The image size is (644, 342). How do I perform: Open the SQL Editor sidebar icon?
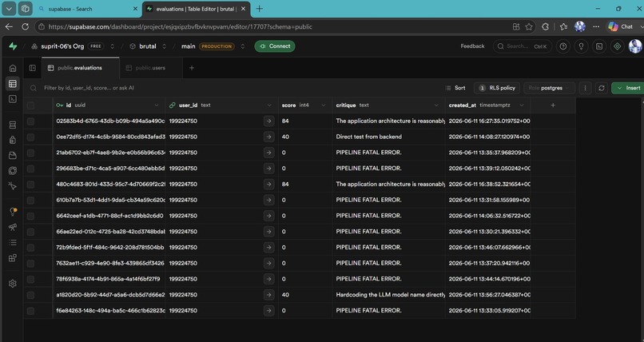pos(13,99)
